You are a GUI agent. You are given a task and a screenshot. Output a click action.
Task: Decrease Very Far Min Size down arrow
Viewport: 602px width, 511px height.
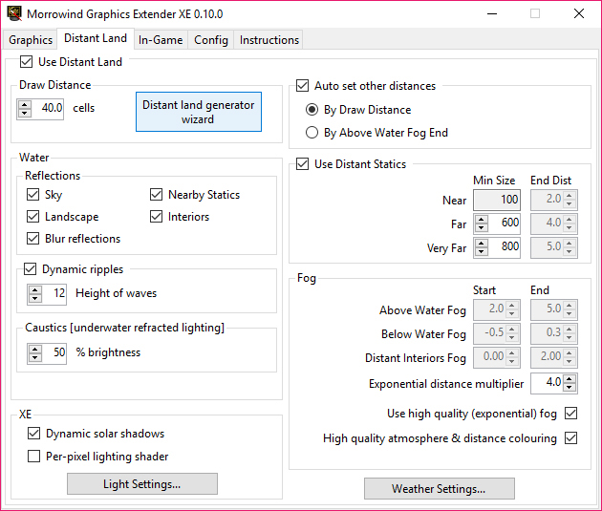(x=481, y=252)
